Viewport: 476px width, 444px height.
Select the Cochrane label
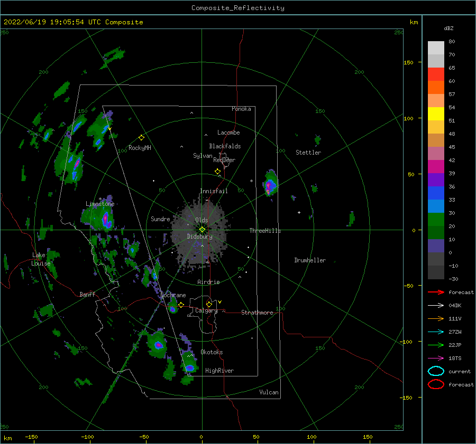pos(173,295)
